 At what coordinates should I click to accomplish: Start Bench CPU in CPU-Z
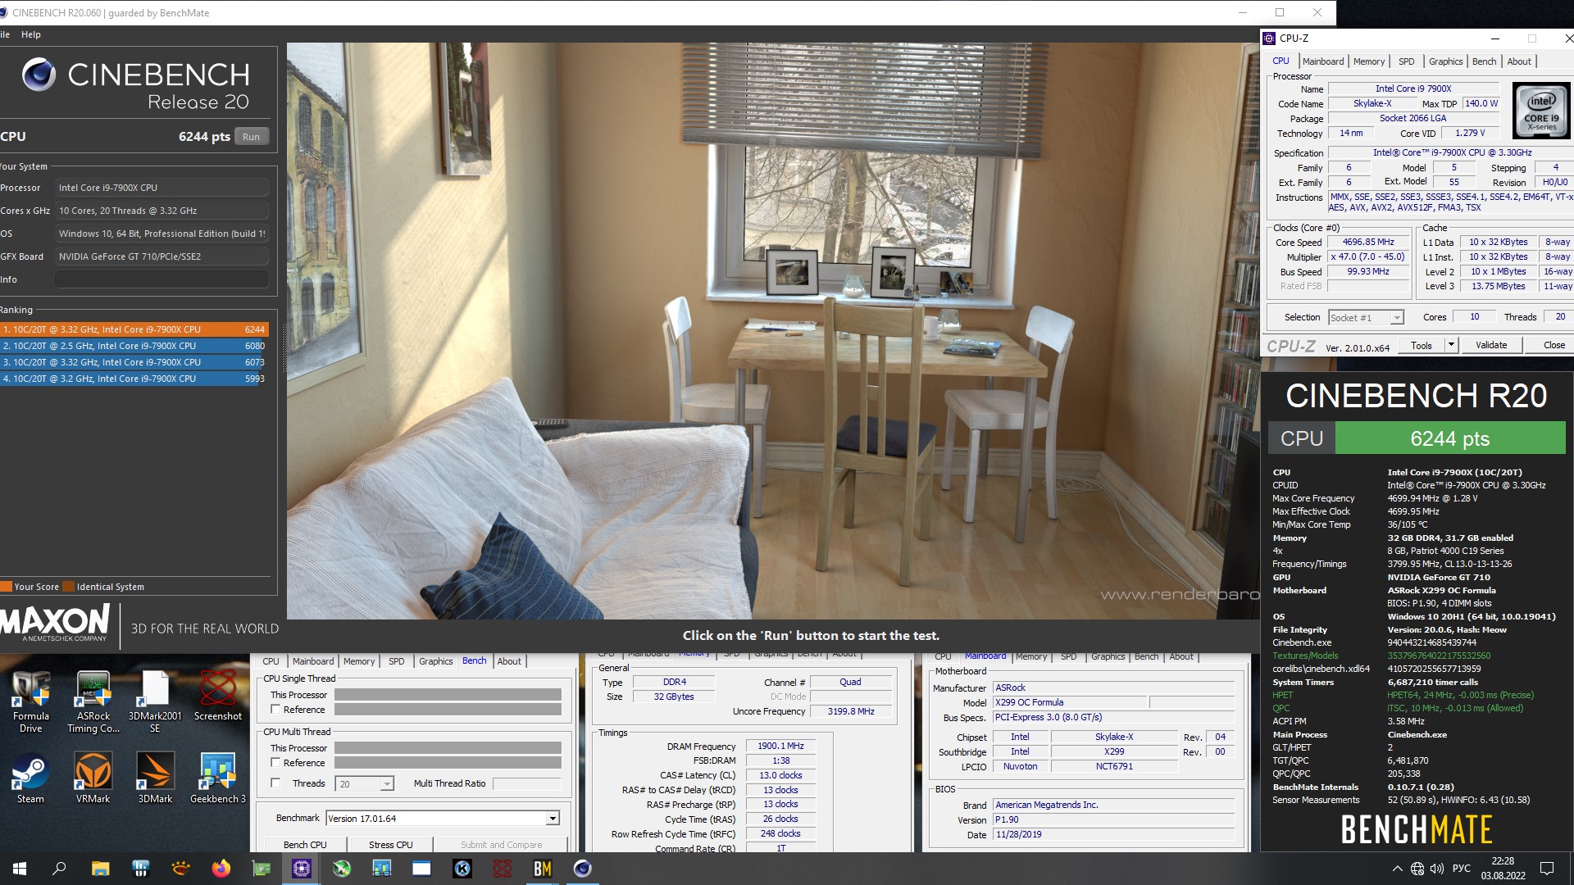tap(305, 845)
